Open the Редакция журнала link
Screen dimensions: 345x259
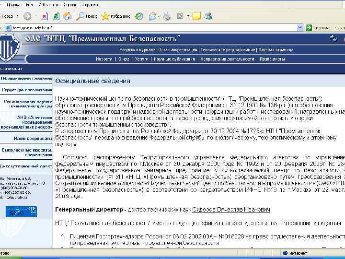[x=138, y=50]
